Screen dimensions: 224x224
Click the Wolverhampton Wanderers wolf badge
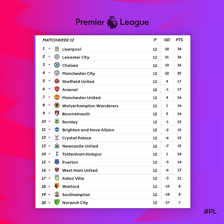pos(57,106)
